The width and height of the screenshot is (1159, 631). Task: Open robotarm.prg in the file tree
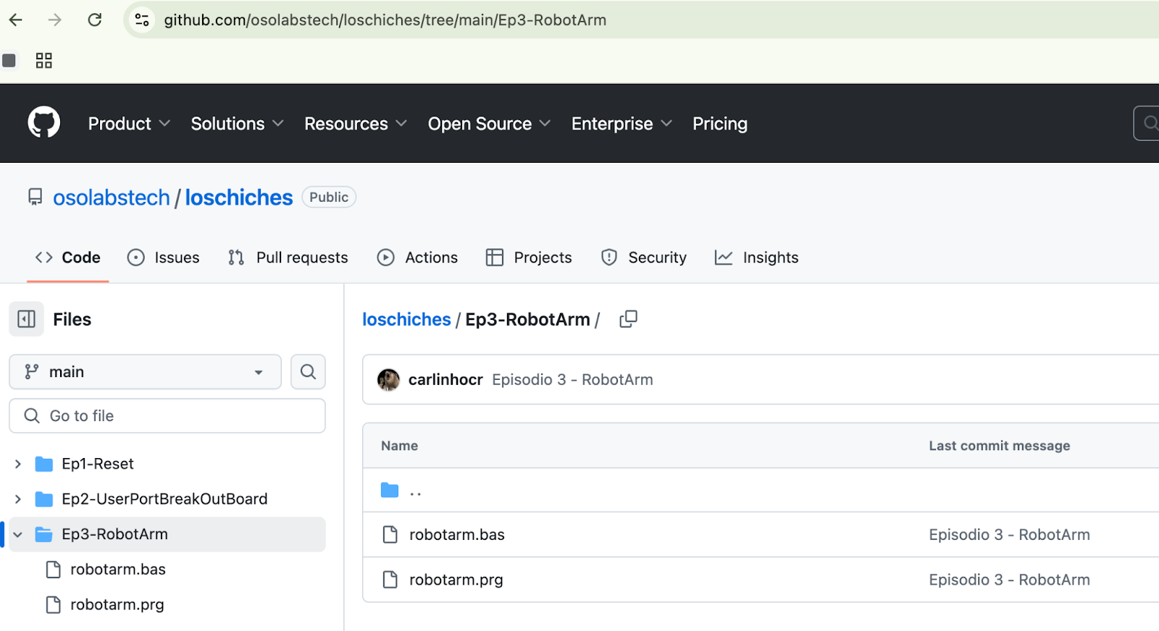click(x=117, y=604)
